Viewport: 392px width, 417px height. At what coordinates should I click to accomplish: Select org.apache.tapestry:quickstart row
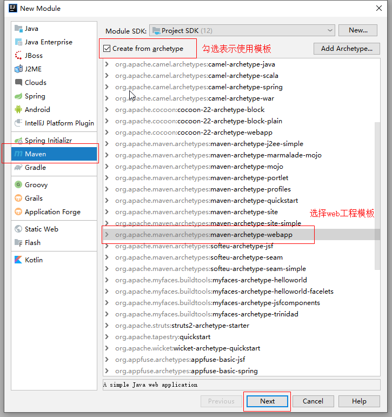tap(242, 337)
